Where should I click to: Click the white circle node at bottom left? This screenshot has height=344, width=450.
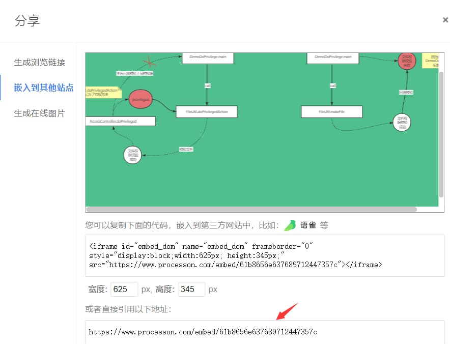coord(132,155)
